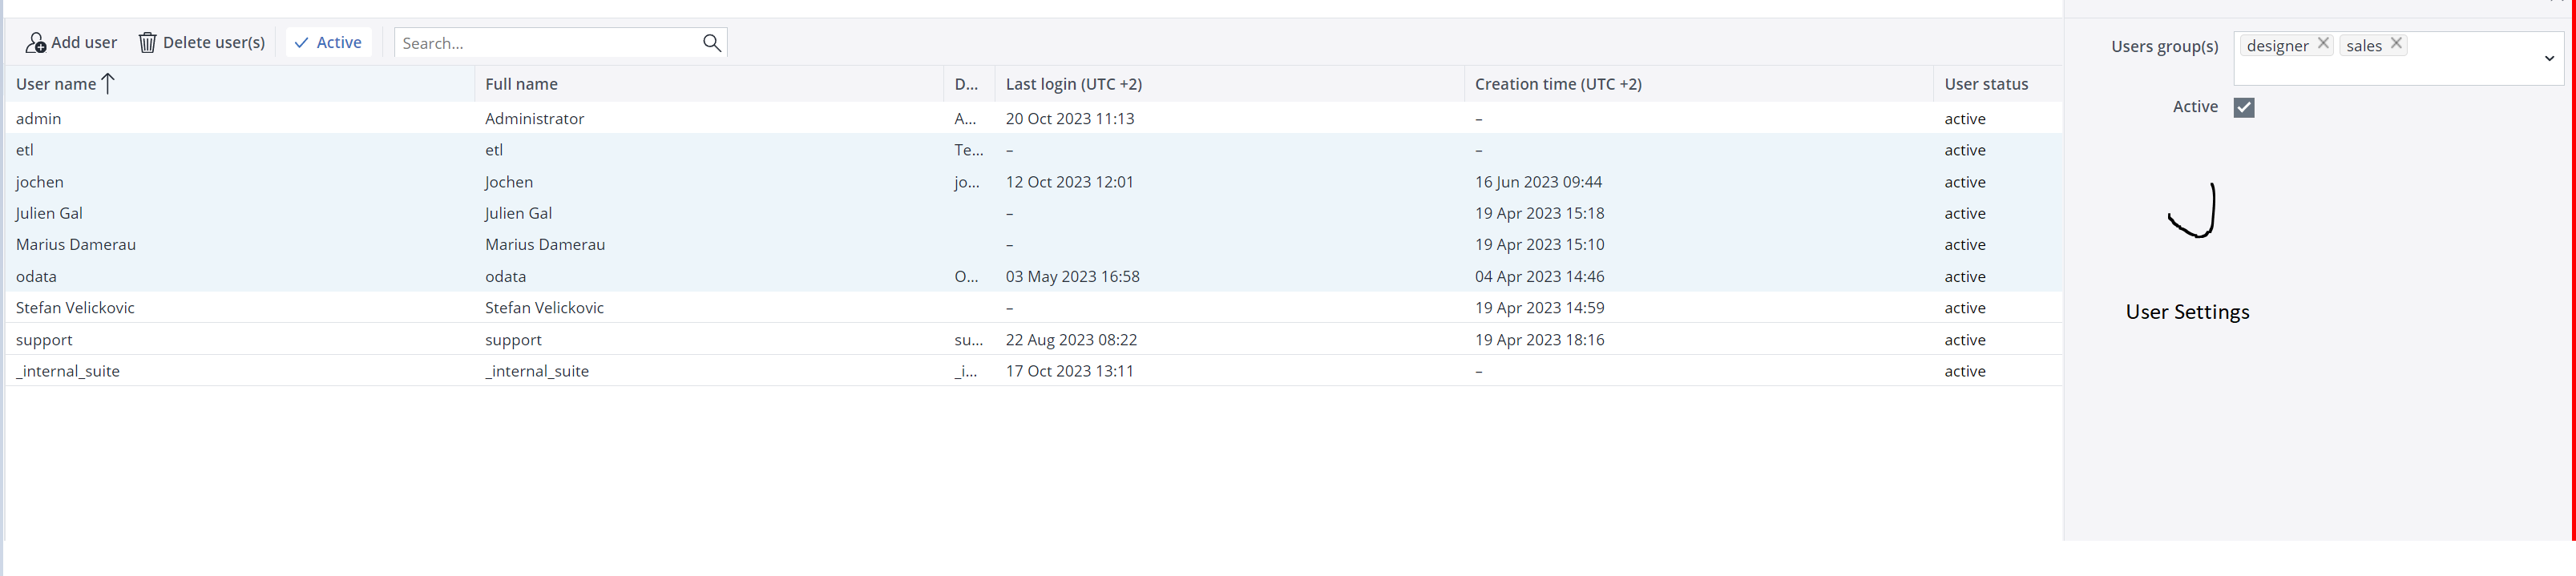This screenshot has height=576, width=2576.
Task: Sort by Creation time column header
Action: [x=1557, y=84]
